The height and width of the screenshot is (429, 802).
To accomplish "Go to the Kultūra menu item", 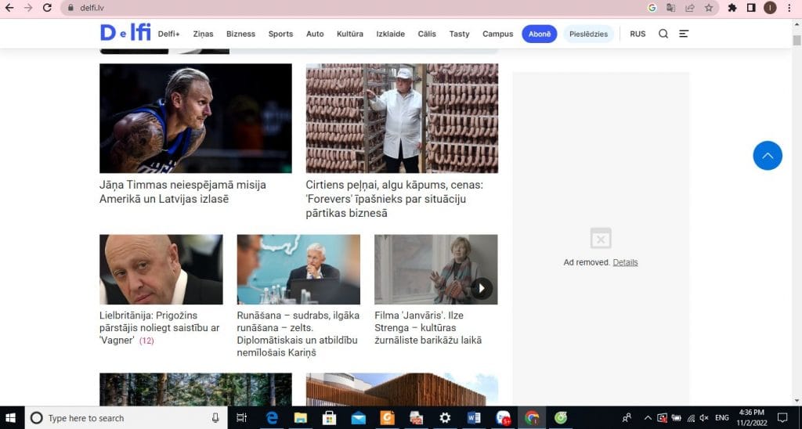I will coord(350,34).
